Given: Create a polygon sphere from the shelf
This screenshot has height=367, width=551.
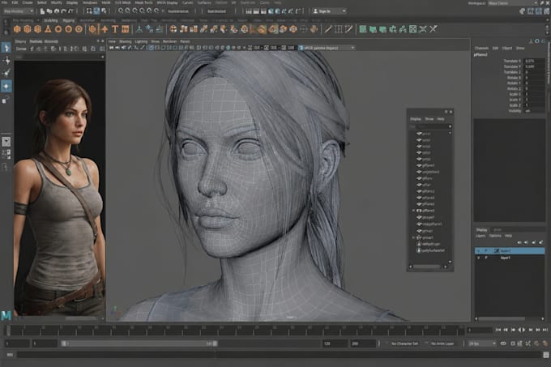Looking at the screenshot, I should [x=17, y=29].
